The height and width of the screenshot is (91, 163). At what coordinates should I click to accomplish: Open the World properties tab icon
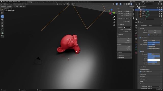[136, 36]
